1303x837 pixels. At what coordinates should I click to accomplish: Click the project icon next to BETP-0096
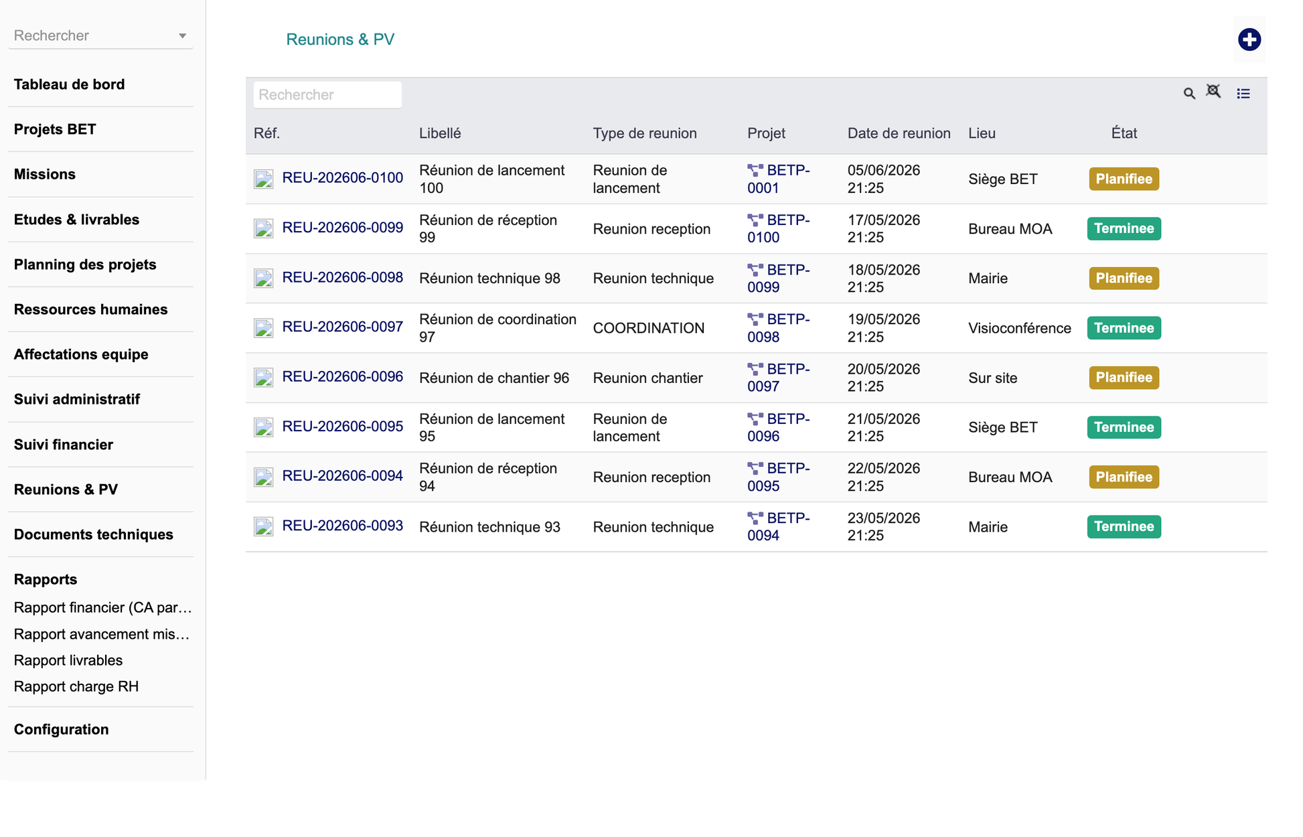pos(755,419)
